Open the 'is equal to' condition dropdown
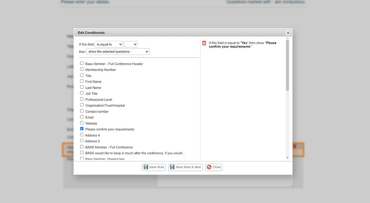Image resolution: width=370 pixels, height=203 pixels. click(x=108, y=44)
